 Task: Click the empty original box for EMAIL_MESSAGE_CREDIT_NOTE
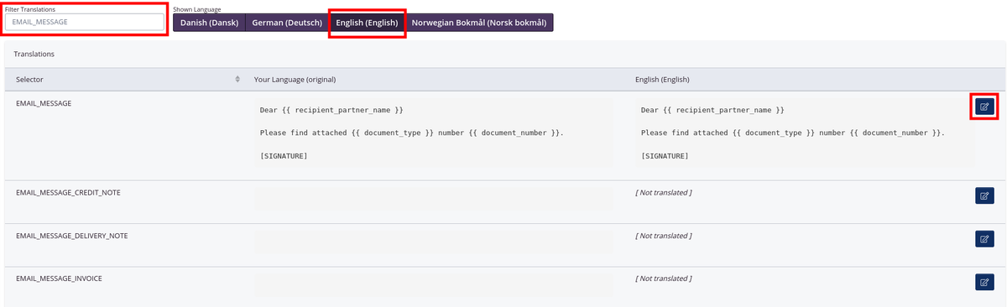click(434, 198)
